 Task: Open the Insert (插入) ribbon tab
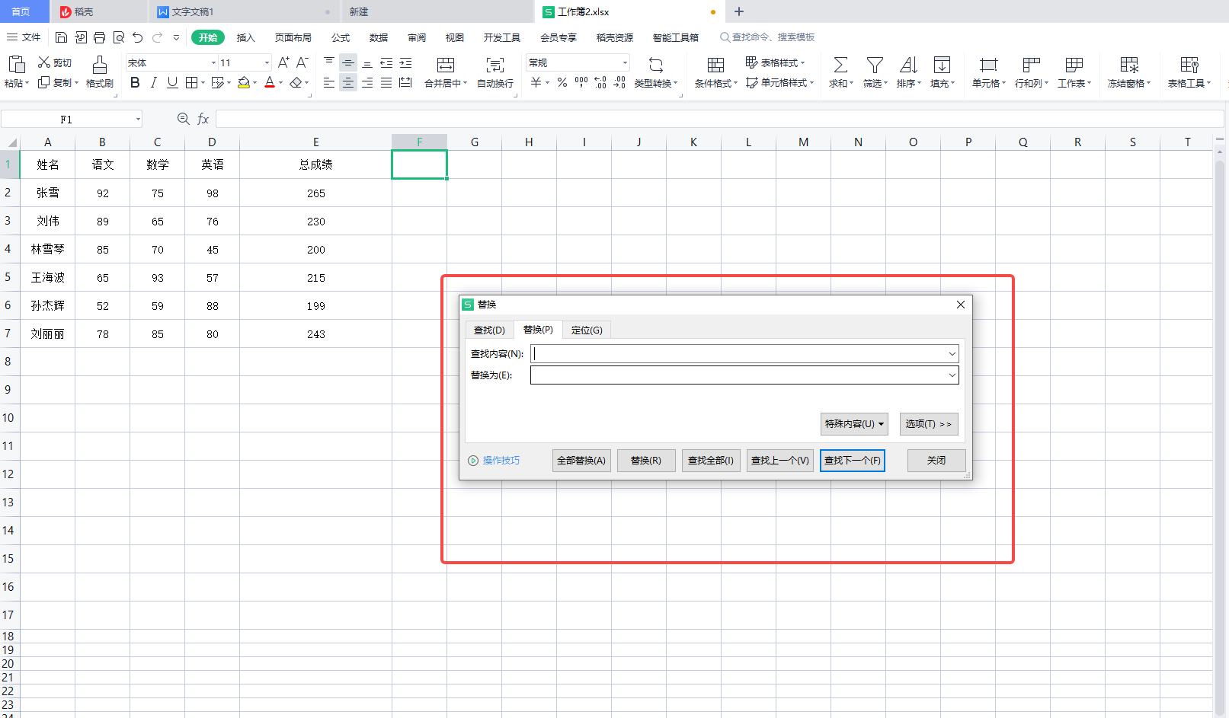point(245,37)
